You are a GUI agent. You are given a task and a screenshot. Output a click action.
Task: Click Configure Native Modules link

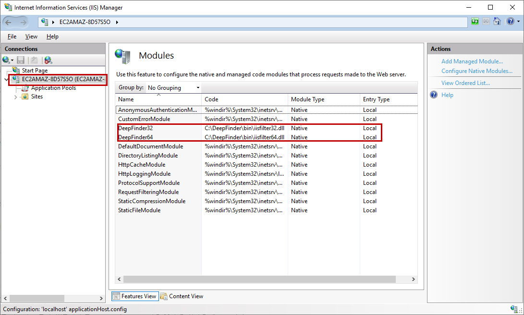pyautogui.click(x=476, y=71)
